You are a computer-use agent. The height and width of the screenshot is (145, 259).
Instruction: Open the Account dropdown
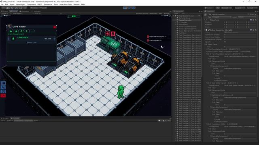227,8
